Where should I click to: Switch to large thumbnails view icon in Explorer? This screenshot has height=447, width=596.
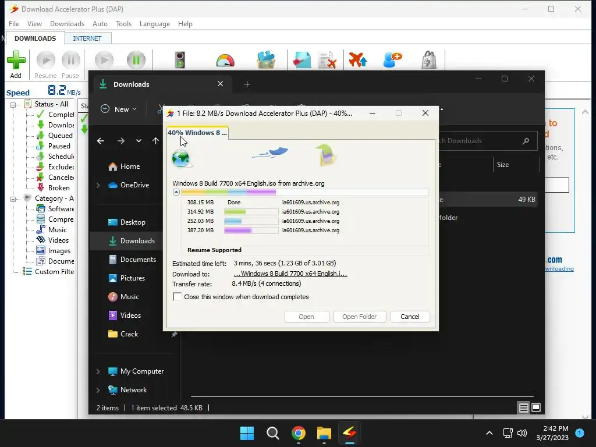coord(536,408)
